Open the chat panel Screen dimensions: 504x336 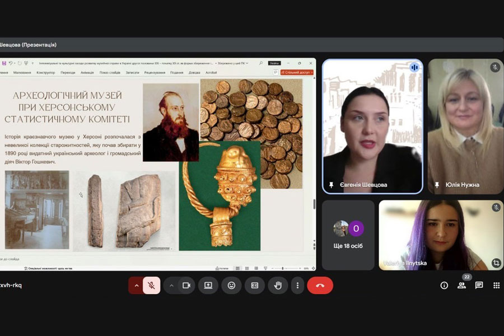(x=479, y=286)
